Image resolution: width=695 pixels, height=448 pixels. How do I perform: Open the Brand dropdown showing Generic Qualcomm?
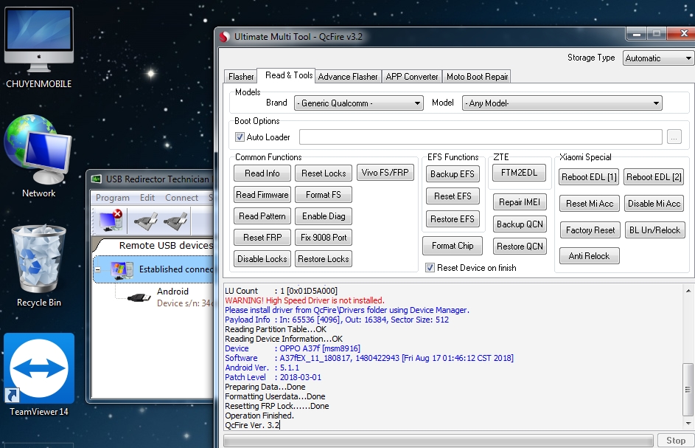point(359,103)
